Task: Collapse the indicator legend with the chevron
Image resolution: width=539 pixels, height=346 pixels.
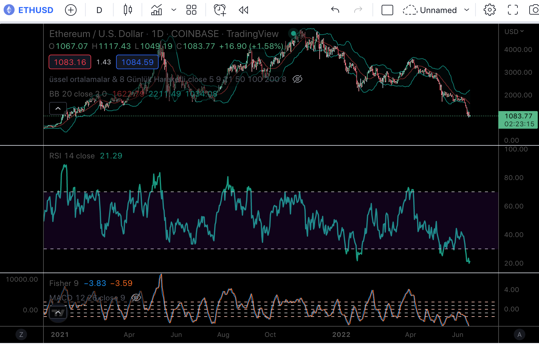Action: pyautogui.click(x=58, y=108)
